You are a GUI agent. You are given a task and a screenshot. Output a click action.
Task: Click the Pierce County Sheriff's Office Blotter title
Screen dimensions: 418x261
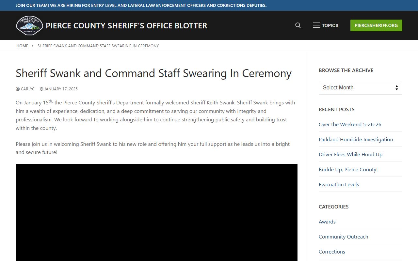pyautogui.click(x=126, y=25)
